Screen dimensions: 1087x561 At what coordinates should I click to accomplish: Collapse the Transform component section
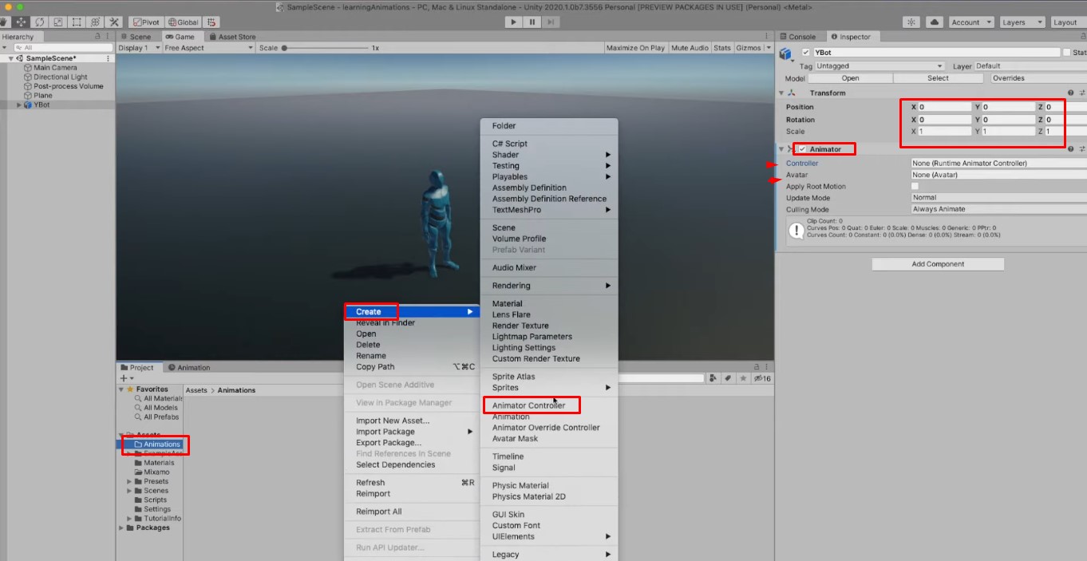(x=781, y=93)
